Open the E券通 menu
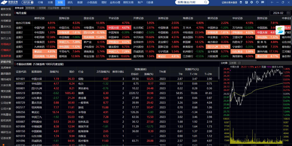 (150, 3)
